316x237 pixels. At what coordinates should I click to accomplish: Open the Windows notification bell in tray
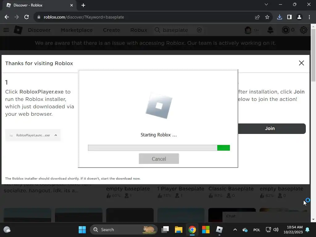pyautogui.click(x=308, y=230)
